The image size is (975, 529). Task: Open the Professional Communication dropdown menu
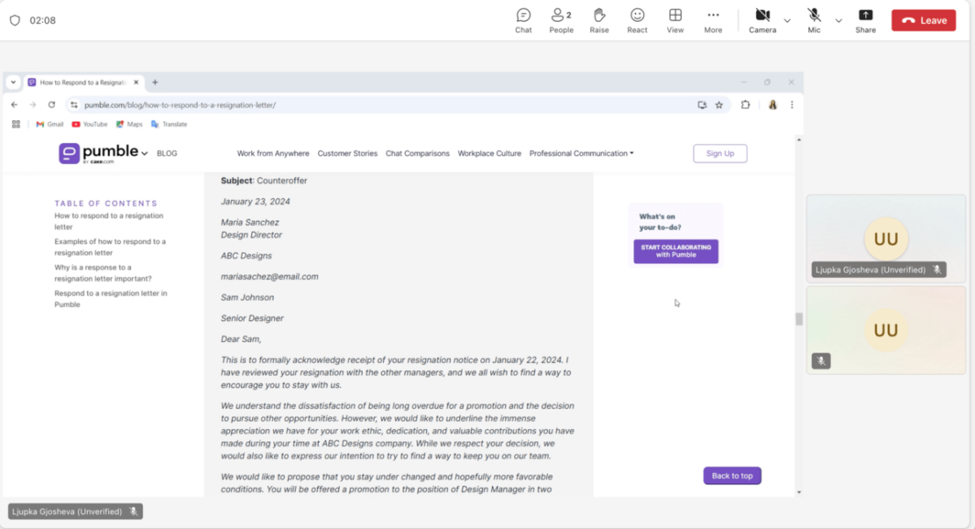tap(581, 154)
